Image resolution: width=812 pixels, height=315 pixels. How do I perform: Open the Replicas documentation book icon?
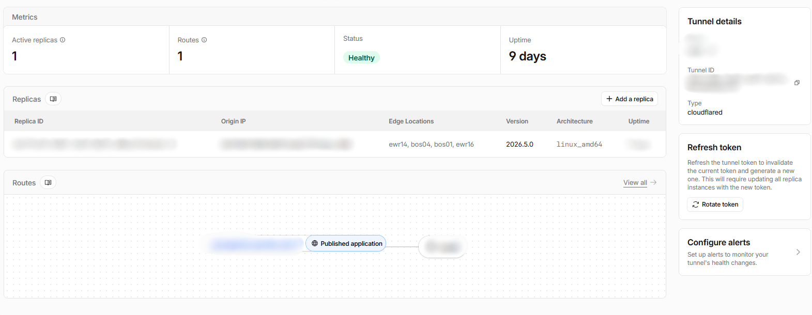[x=53, y=99]
